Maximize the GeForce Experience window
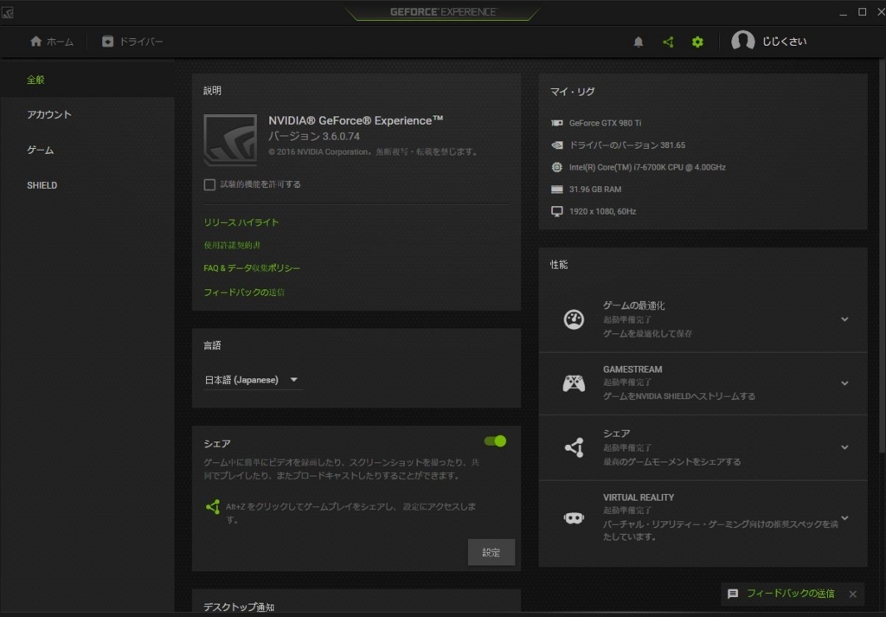This screenshot has height=617, width=886. coord(863,12)
